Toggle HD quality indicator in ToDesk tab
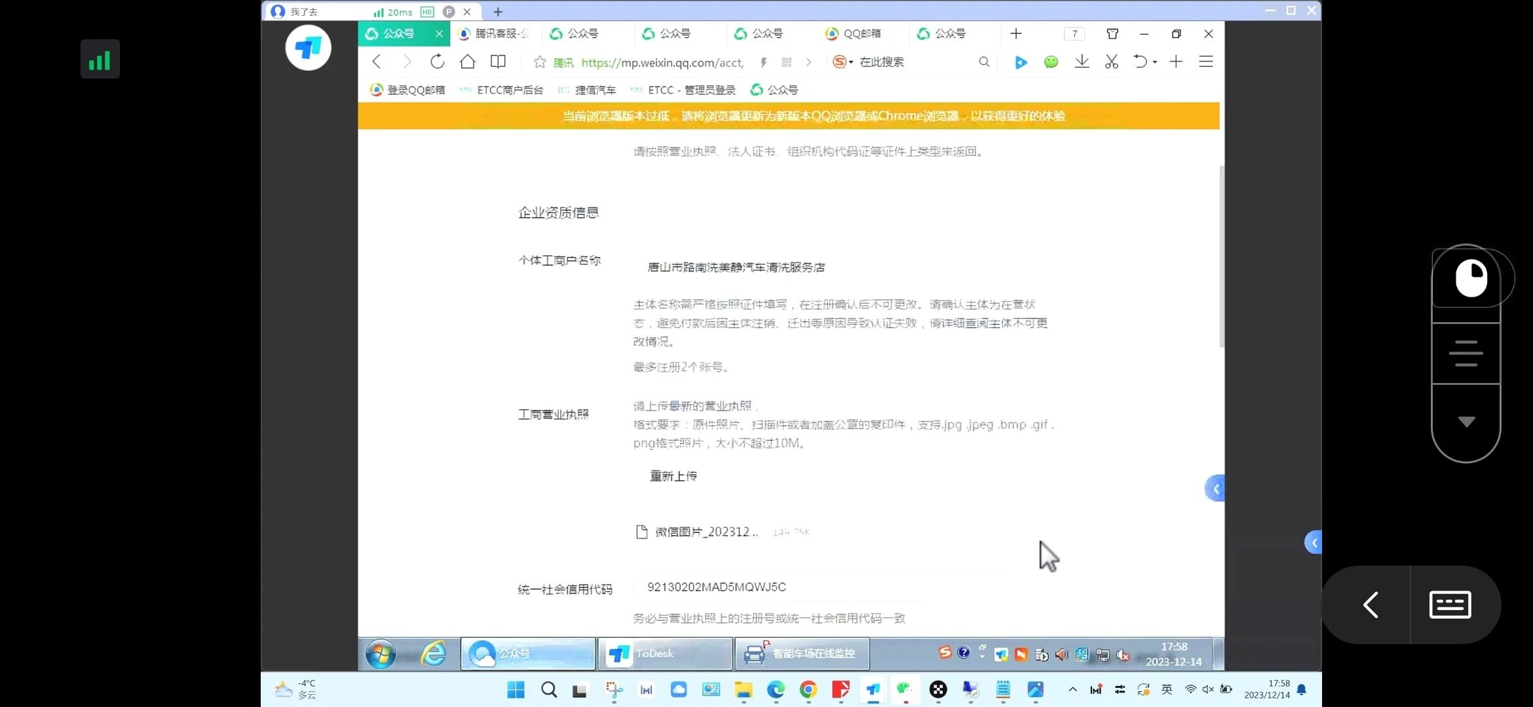The width and height of the screenshot is (1533, 707). tap(427, 12)
